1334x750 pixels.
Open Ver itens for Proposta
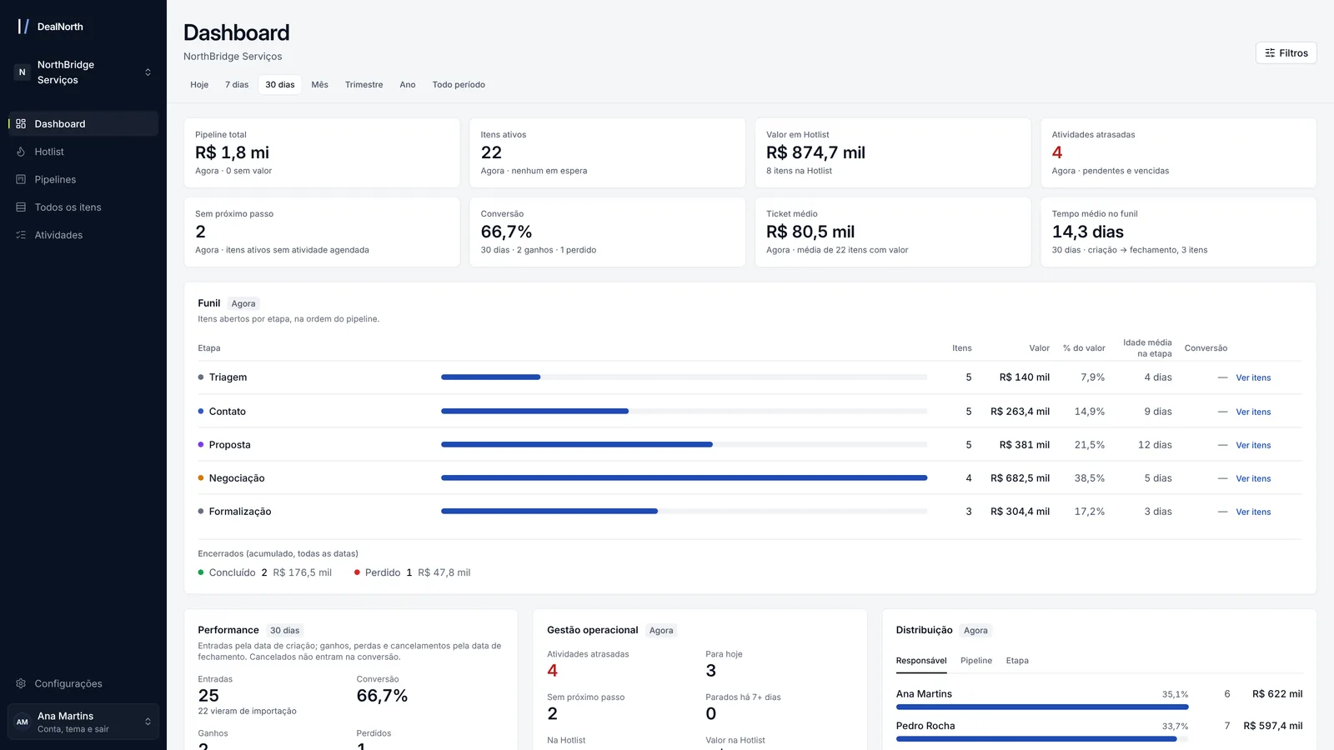(x=1253, y=445)
